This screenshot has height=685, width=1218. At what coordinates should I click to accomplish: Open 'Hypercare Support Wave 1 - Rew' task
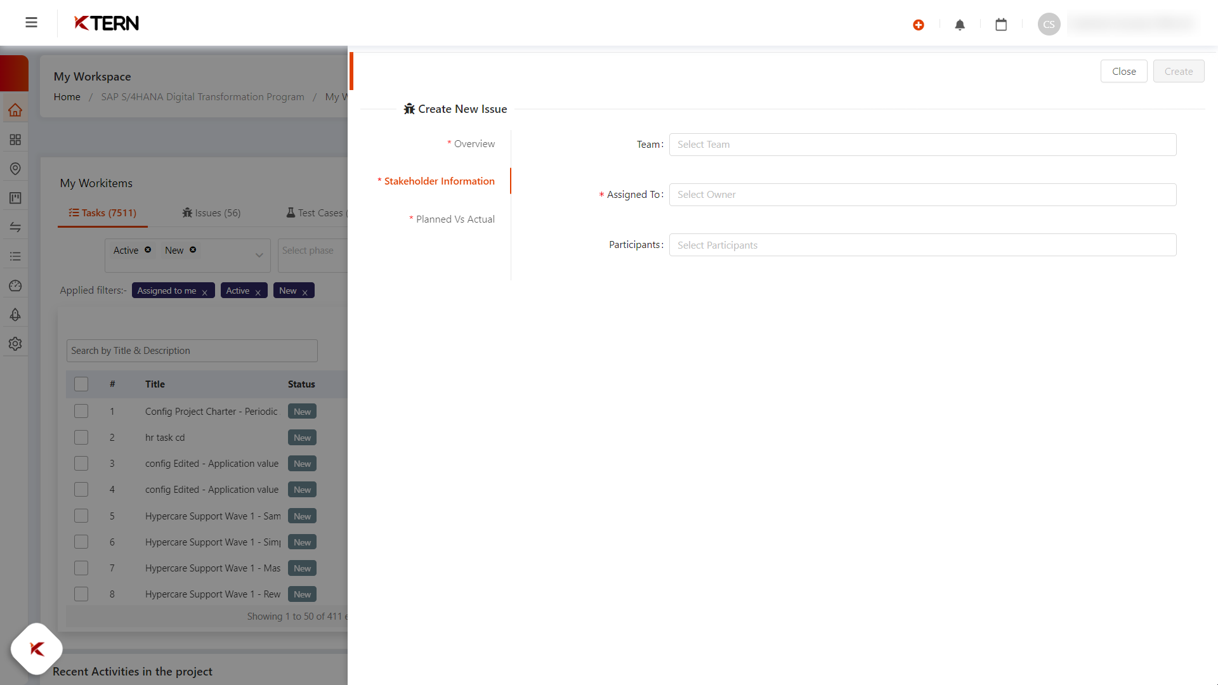point(213,594)
